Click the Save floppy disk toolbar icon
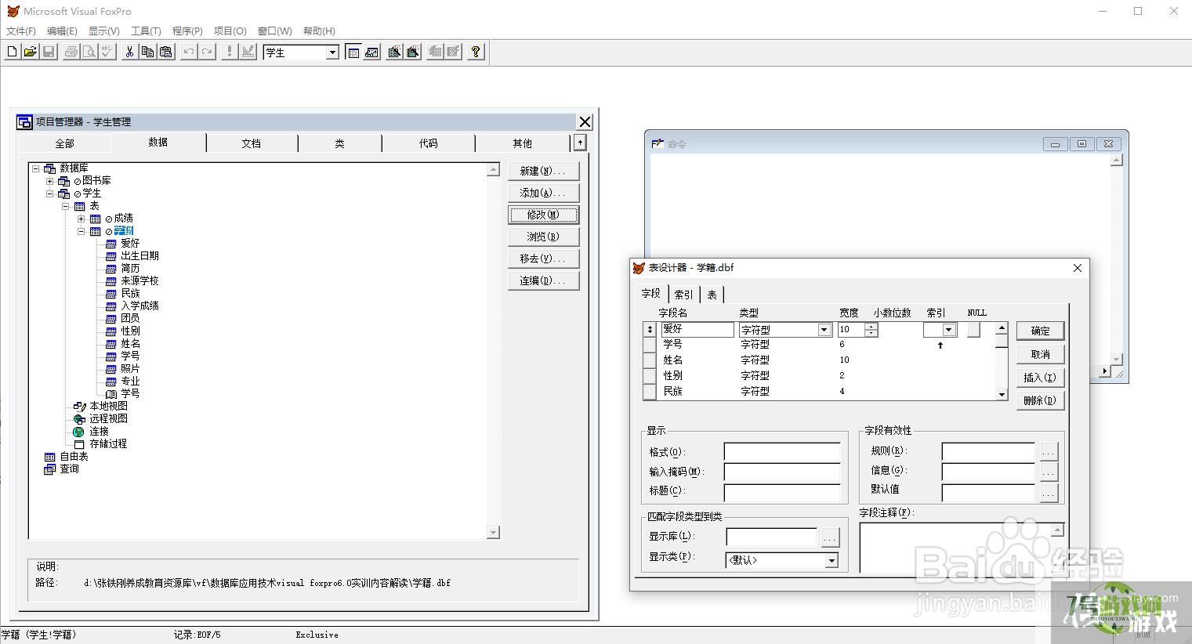 tap(48, 52)
